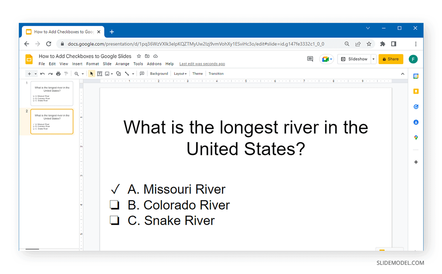
Task: Undo the last action
Action: (x=43, y=73)
